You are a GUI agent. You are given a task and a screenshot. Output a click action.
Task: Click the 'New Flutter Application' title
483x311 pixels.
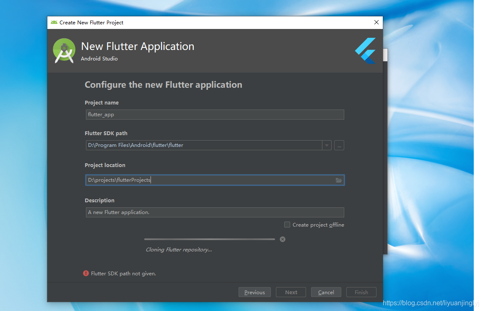click(138, 46)
